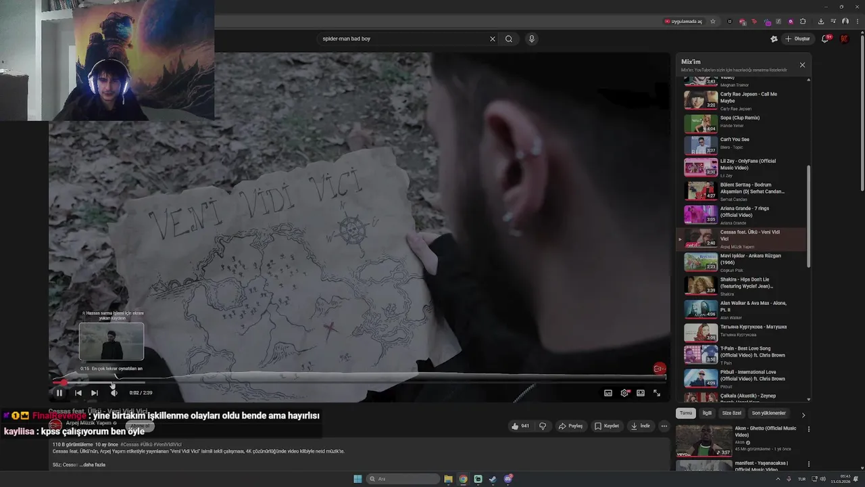Open options menu for Akon - Ghetto
865x487 pixels.
pos(809,429)
